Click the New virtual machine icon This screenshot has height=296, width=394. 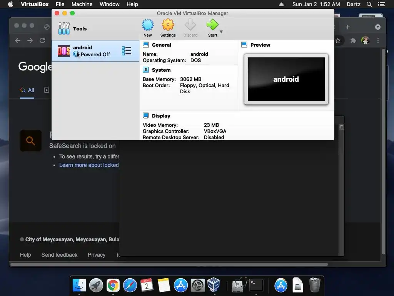click(x=147, y=25)
